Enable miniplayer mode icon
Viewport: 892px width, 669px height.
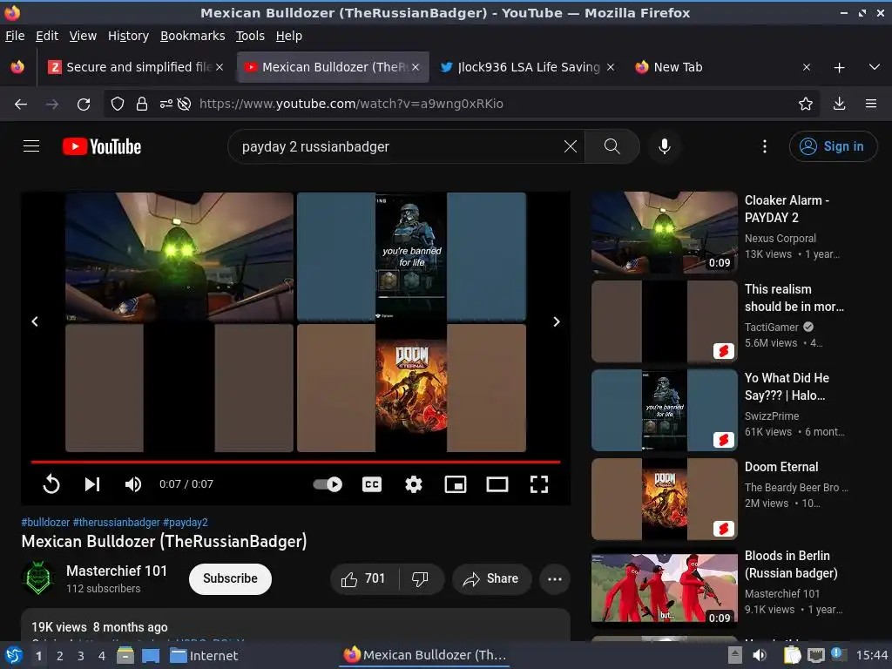455,484
